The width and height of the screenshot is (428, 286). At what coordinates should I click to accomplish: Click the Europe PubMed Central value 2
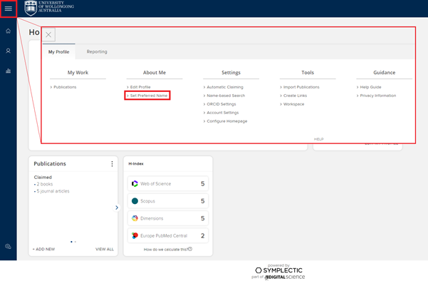pyautogui.click(x=202, y=235)
